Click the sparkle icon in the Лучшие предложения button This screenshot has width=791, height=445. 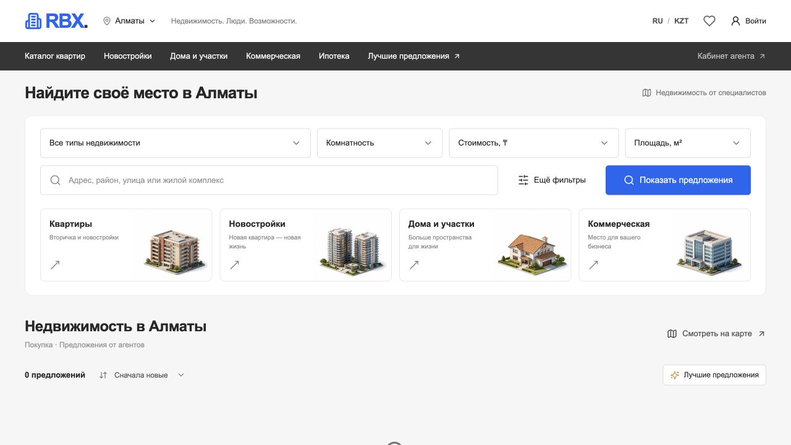click(675, 375)
